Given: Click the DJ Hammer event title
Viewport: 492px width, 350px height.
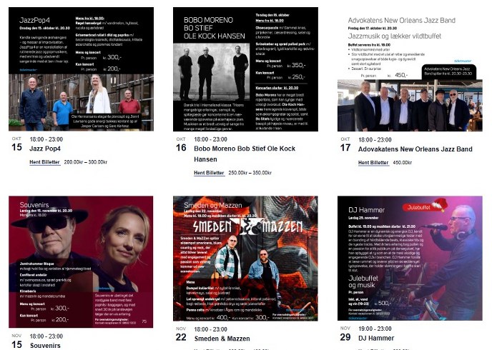Looking at the screenshot, I should 376,338.
